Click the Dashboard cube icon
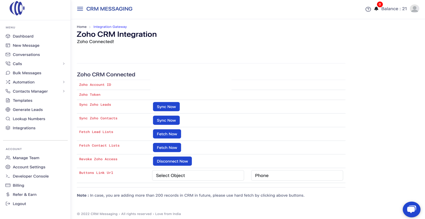 pyautogui.click(x=8, y=36)
